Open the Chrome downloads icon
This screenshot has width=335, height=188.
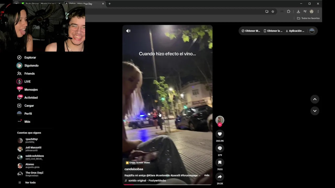(298, 11)
